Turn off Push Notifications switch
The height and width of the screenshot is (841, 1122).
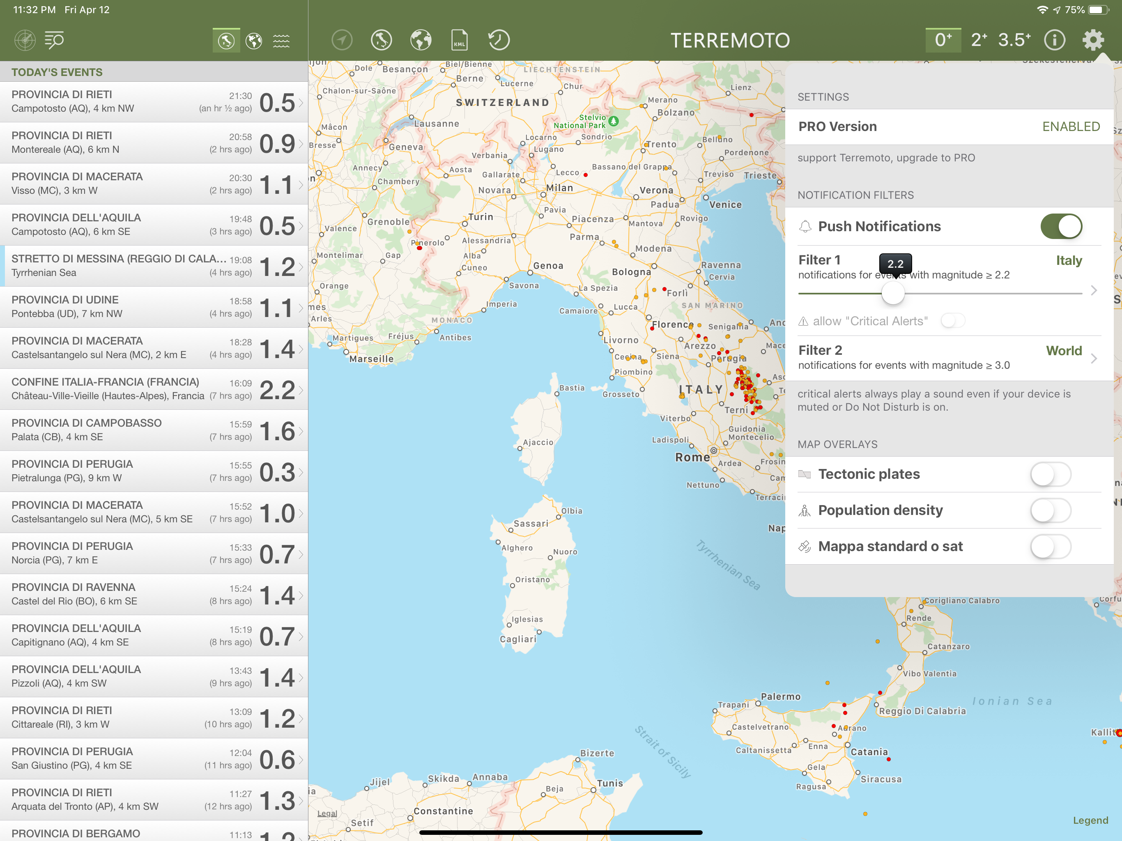click(x=1061, y=226)
